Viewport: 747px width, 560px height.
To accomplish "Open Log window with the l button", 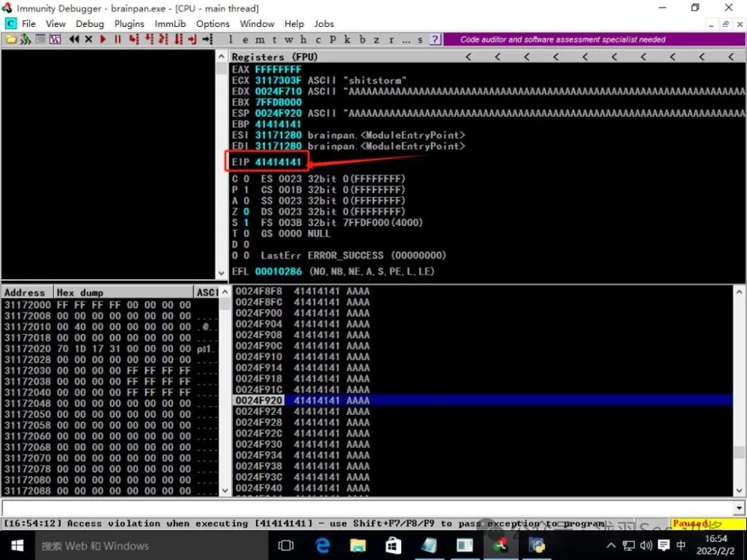I will point(230,39).
